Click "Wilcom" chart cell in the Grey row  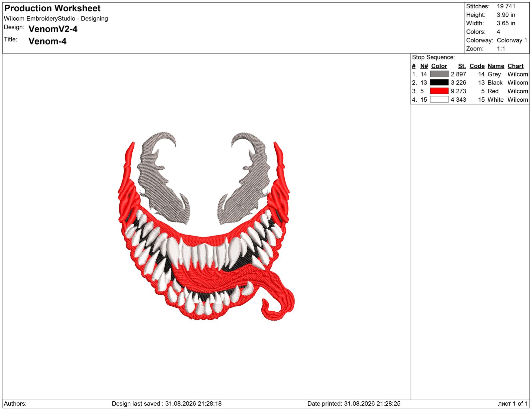[x=518, y=74]
